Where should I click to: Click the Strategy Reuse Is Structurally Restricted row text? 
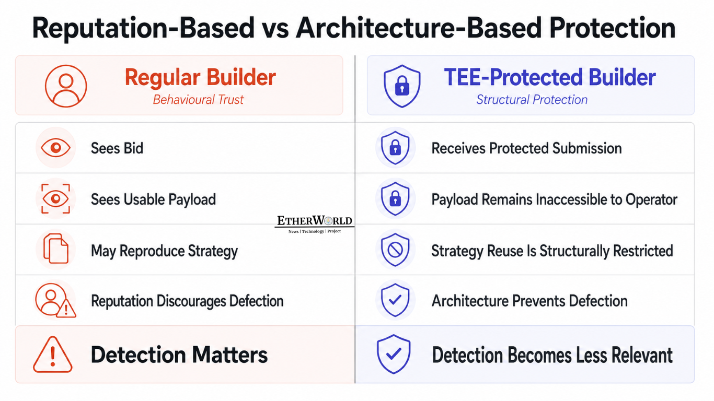point(552,251)
